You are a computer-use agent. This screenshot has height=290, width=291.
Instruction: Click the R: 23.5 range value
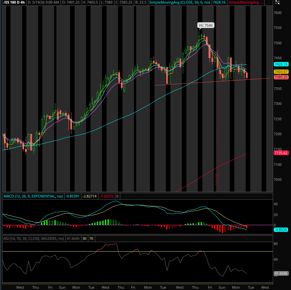[x=140, y=2]
